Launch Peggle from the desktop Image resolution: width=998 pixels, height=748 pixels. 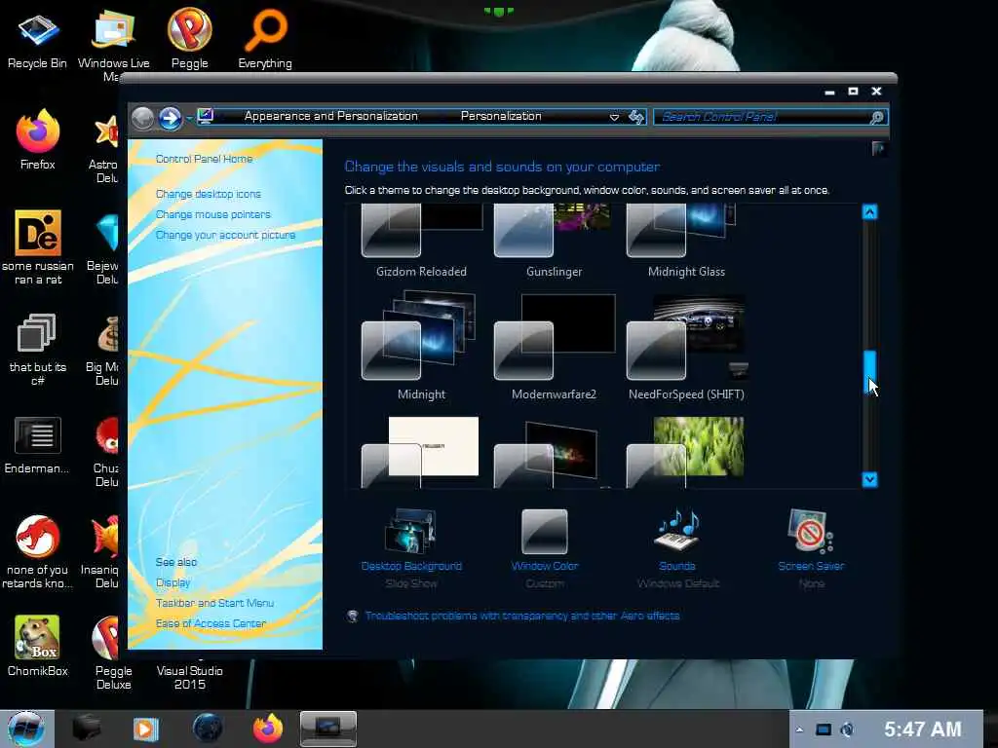tap(190, 39)
